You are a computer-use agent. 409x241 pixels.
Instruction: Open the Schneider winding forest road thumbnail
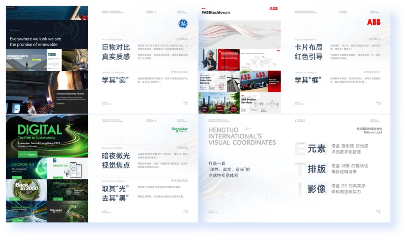pyautogui.click(x=67, y=211)
